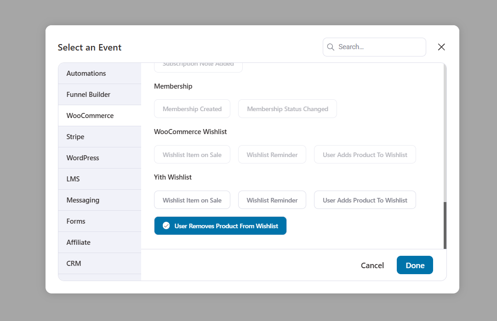Click the checkmark on User Removes Product

click(166, 226)
